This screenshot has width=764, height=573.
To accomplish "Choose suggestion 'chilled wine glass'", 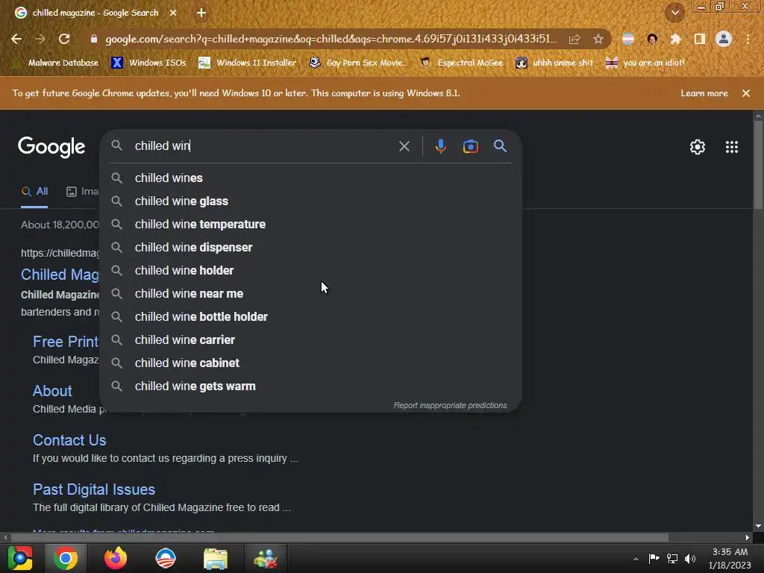I will (x=310, y=201).
